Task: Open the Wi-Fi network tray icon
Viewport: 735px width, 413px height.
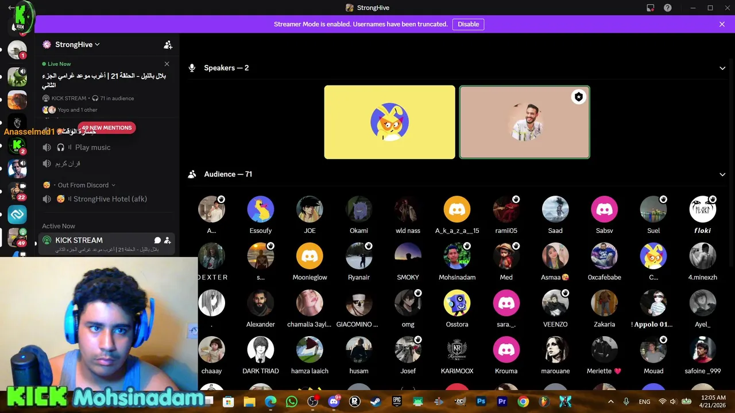Action: point(662,402)
